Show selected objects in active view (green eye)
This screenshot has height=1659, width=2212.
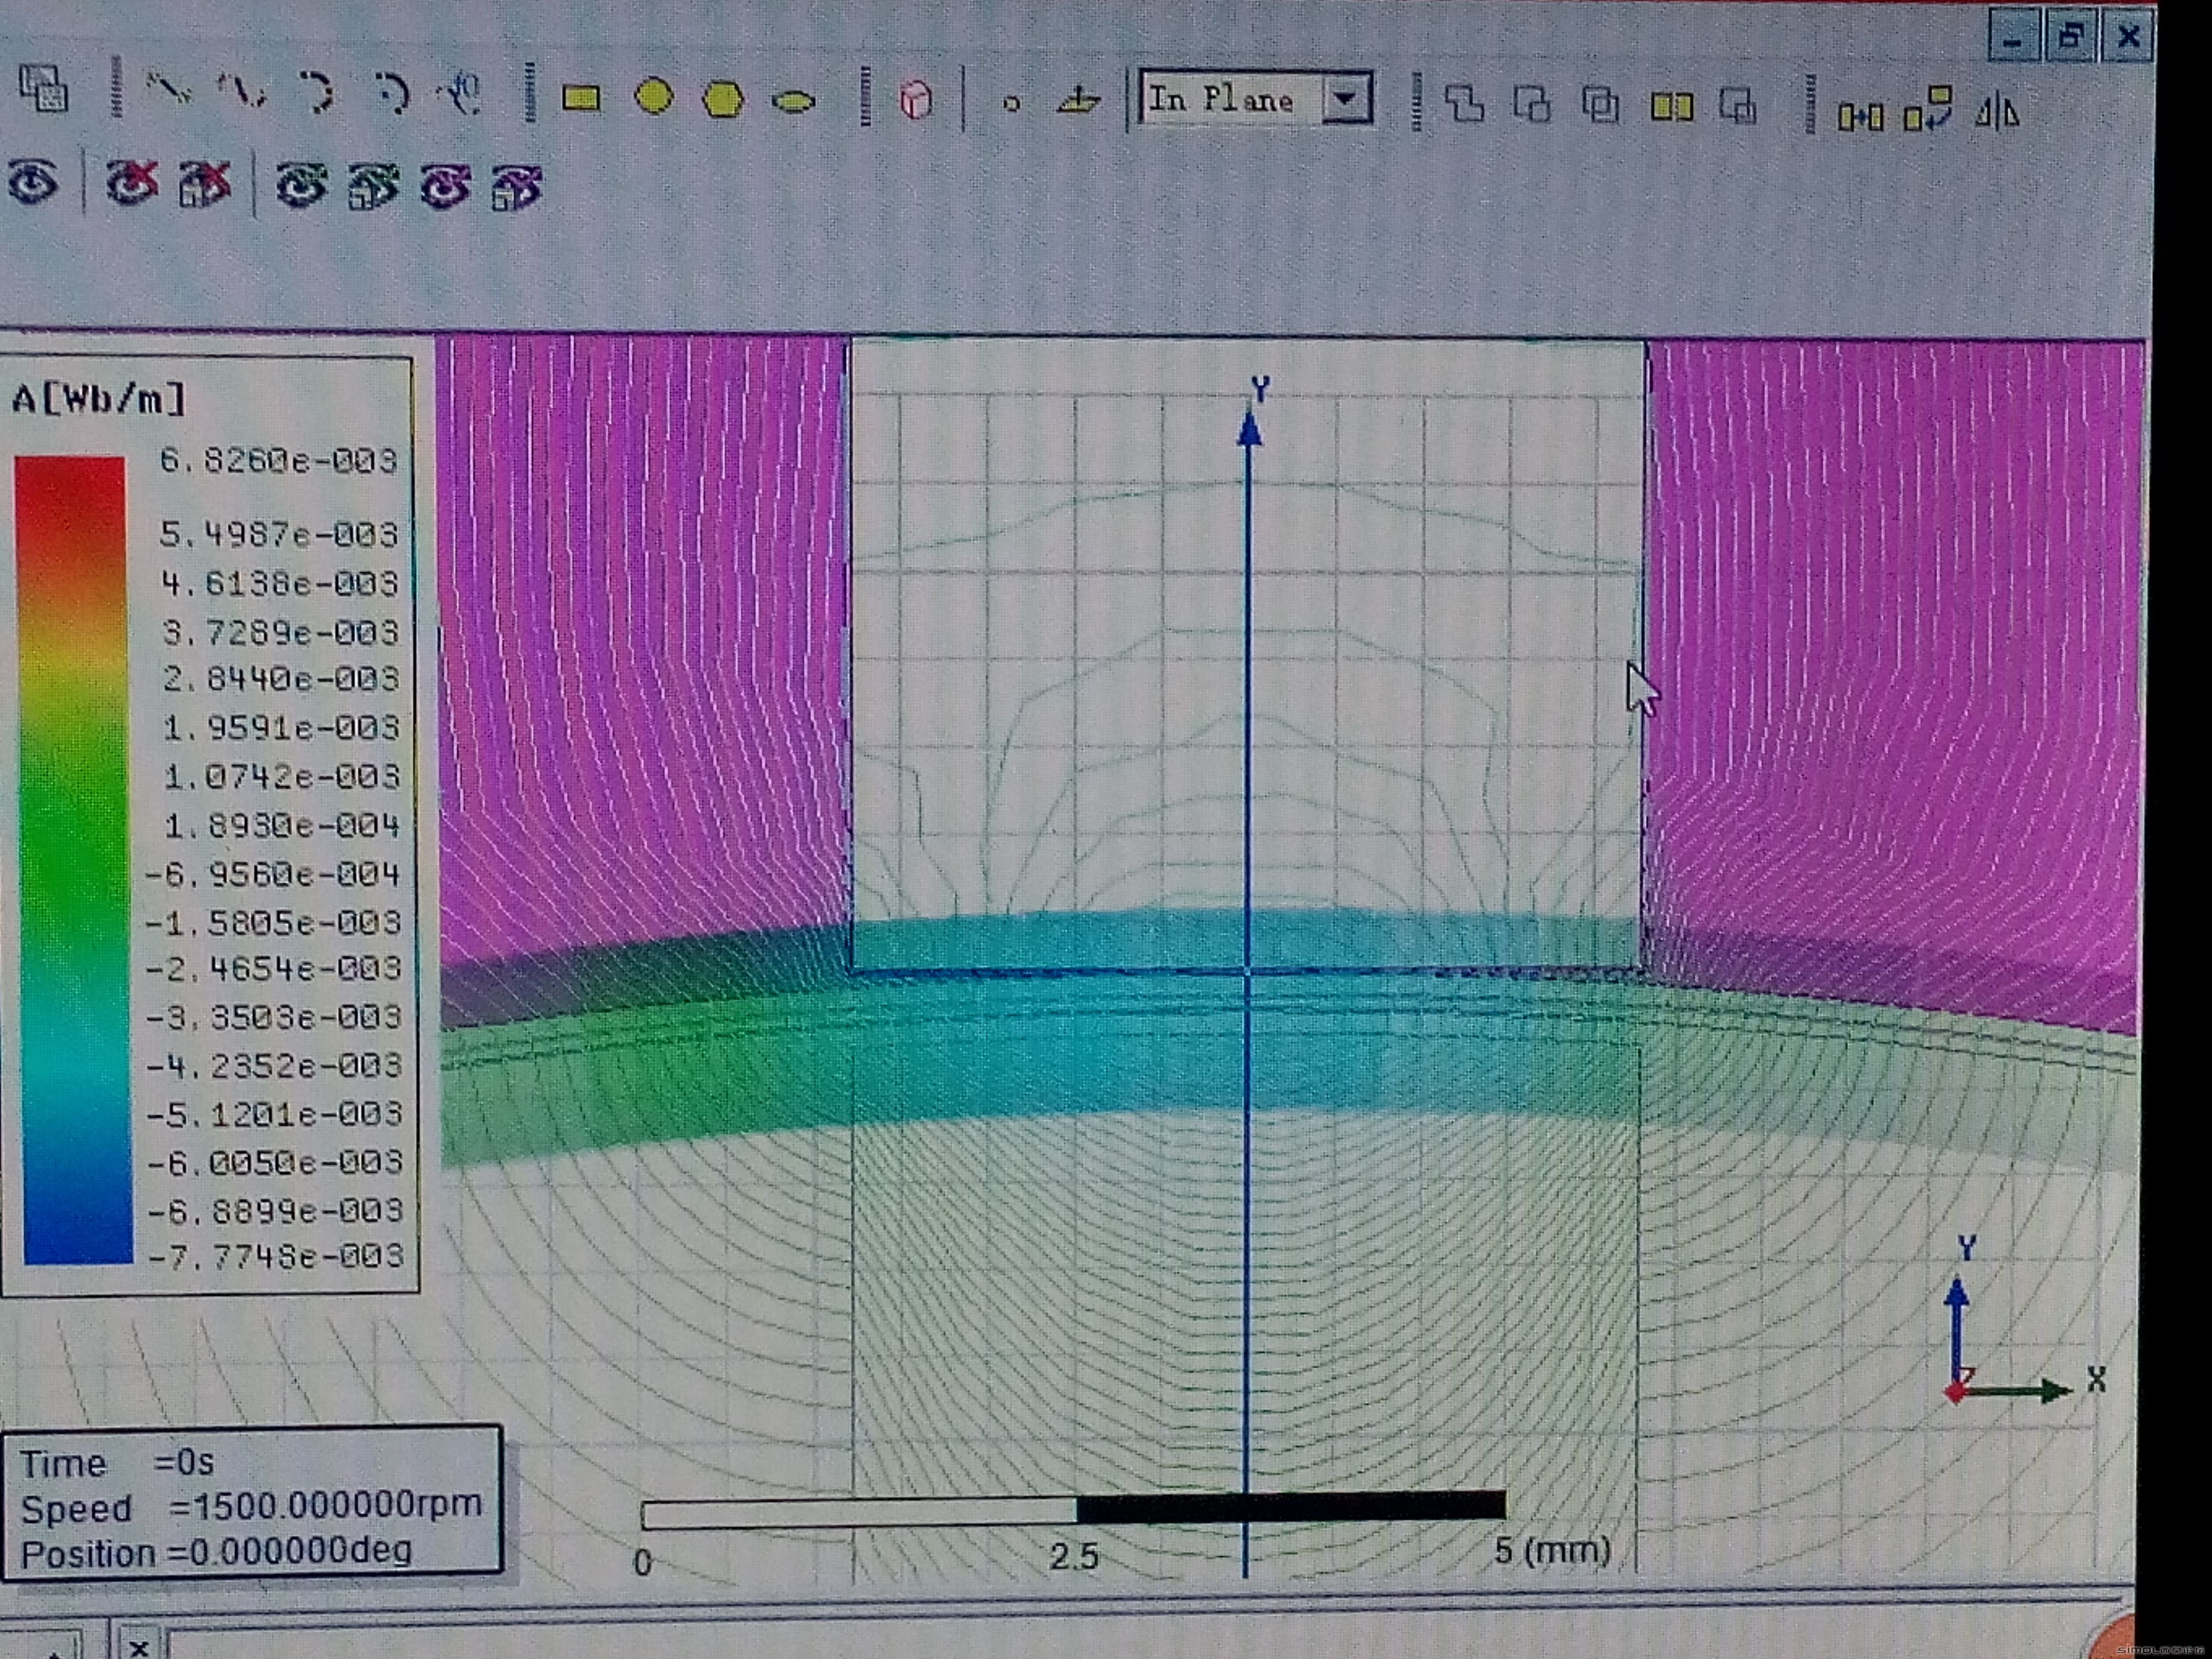[301, 185]
